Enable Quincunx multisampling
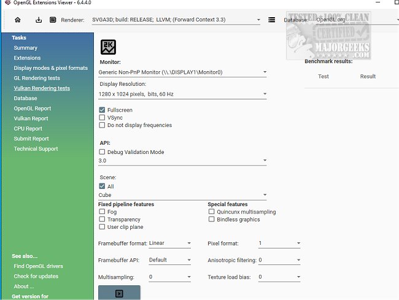 coord(211,212)
